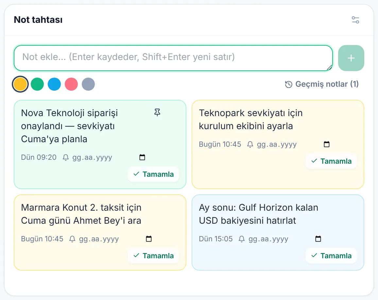Select the green note color
The height and width of the screenshot is (300, 378).
tap(37, 84)
